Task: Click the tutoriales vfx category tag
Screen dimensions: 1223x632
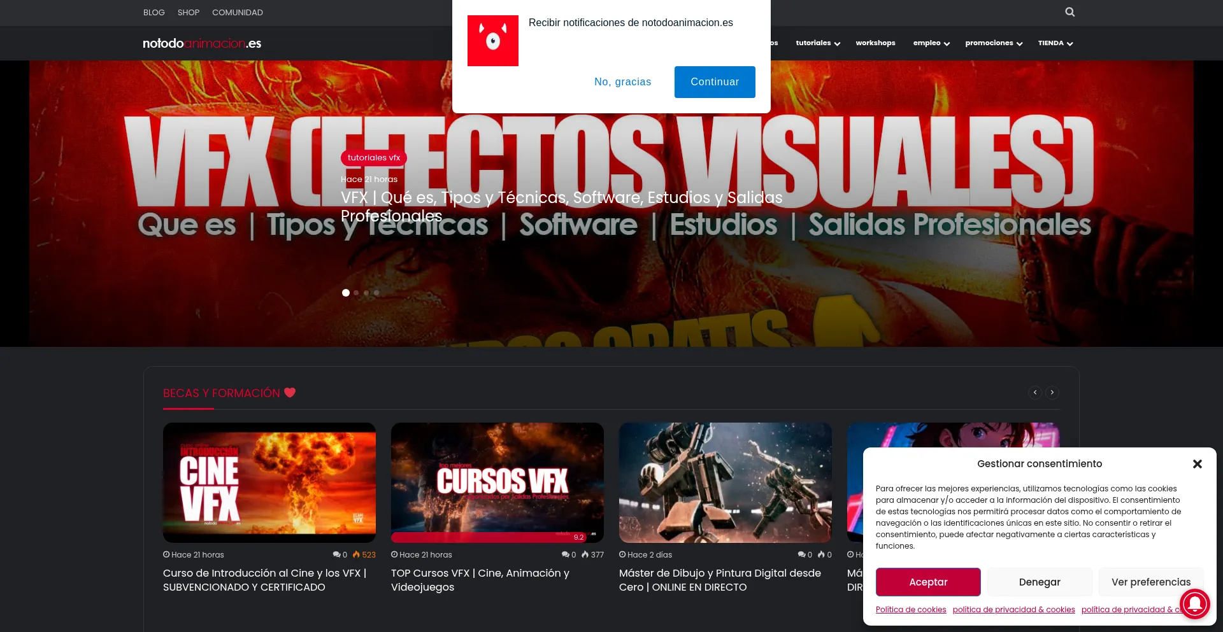Action: 374,158
